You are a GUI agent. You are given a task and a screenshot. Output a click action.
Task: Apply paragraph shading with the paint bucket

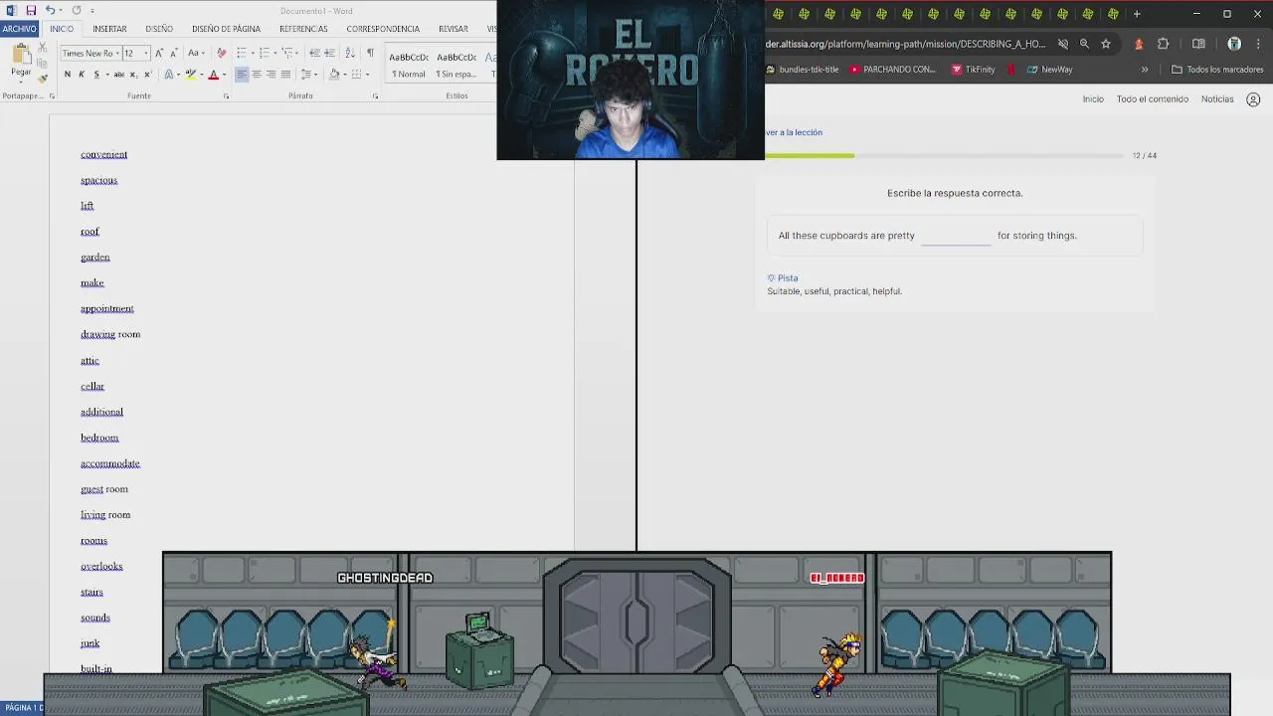(x=334, y=75)
